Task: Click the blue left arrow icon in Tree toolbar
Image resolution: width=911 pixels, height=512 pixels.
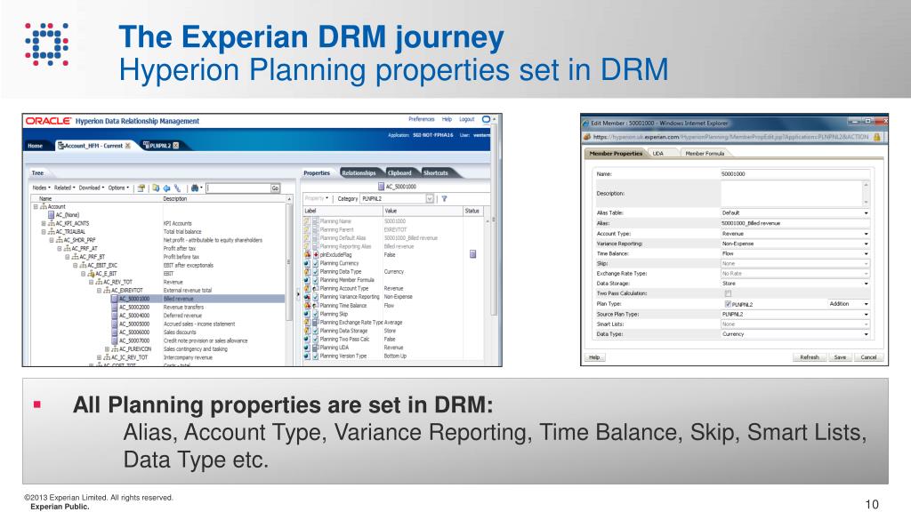Action: tap(166, 188)
